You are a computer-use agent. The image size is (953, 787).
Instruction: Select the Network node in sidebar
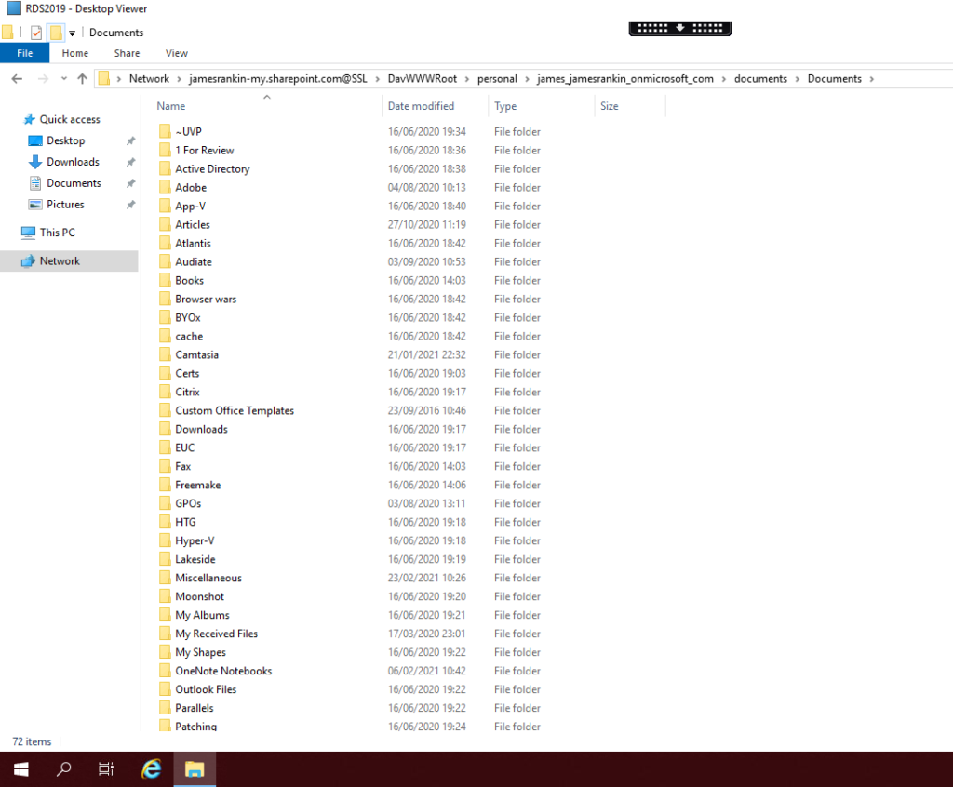[x=60, y=261]
